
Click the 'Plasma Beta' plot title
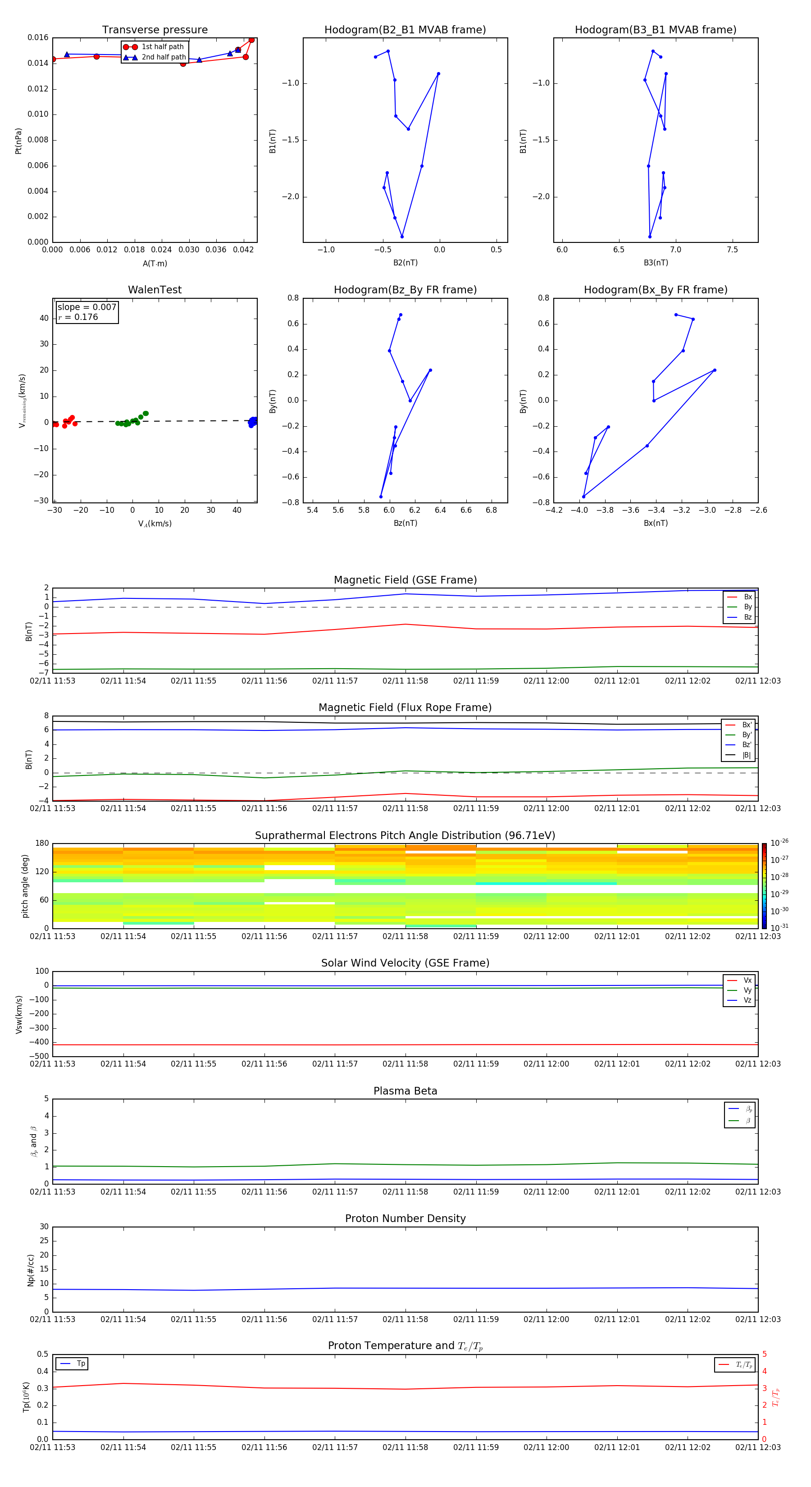(405, 1091)
